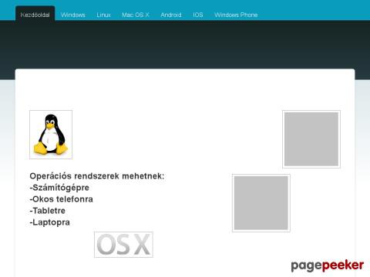
Task: Click the dark header banner below tabs
Action: click(185, 44)
